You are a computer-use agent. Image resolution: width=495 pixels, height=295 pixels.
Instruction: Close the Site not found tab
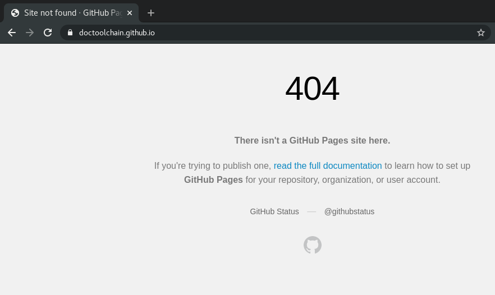point(130,13)
